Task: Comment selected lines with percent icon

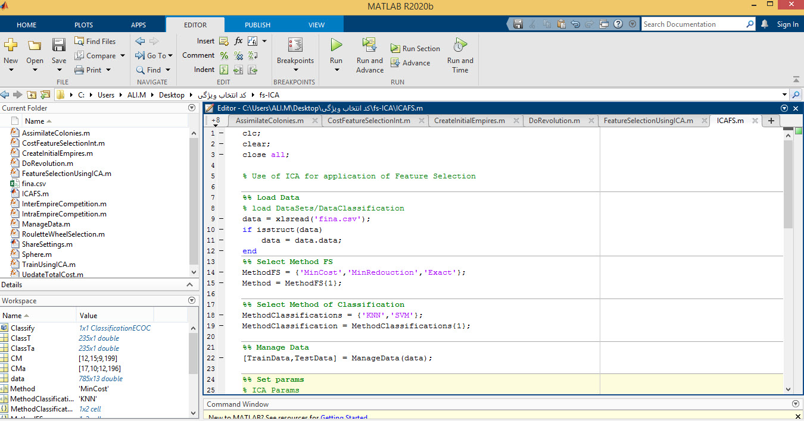Action: point(224,55)
